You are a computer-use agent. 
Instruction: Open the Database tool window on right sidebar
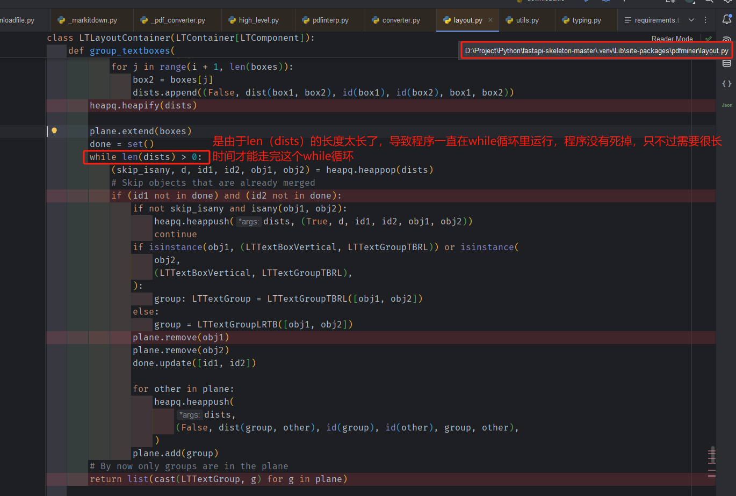pos(727,63)
